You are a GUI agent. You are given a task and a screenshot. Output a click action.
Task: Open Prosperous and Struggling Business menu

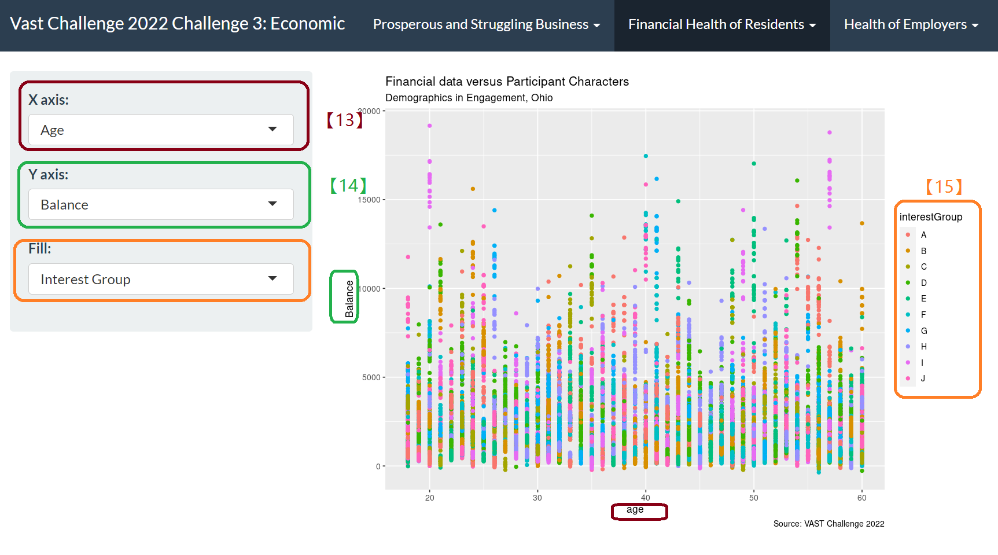point(486,24)
